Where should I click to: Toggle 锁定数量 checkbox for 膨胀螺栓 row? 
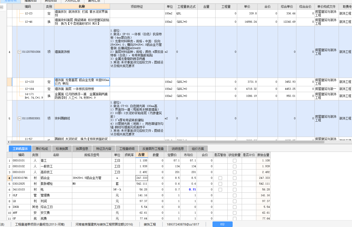click(235, 184)
